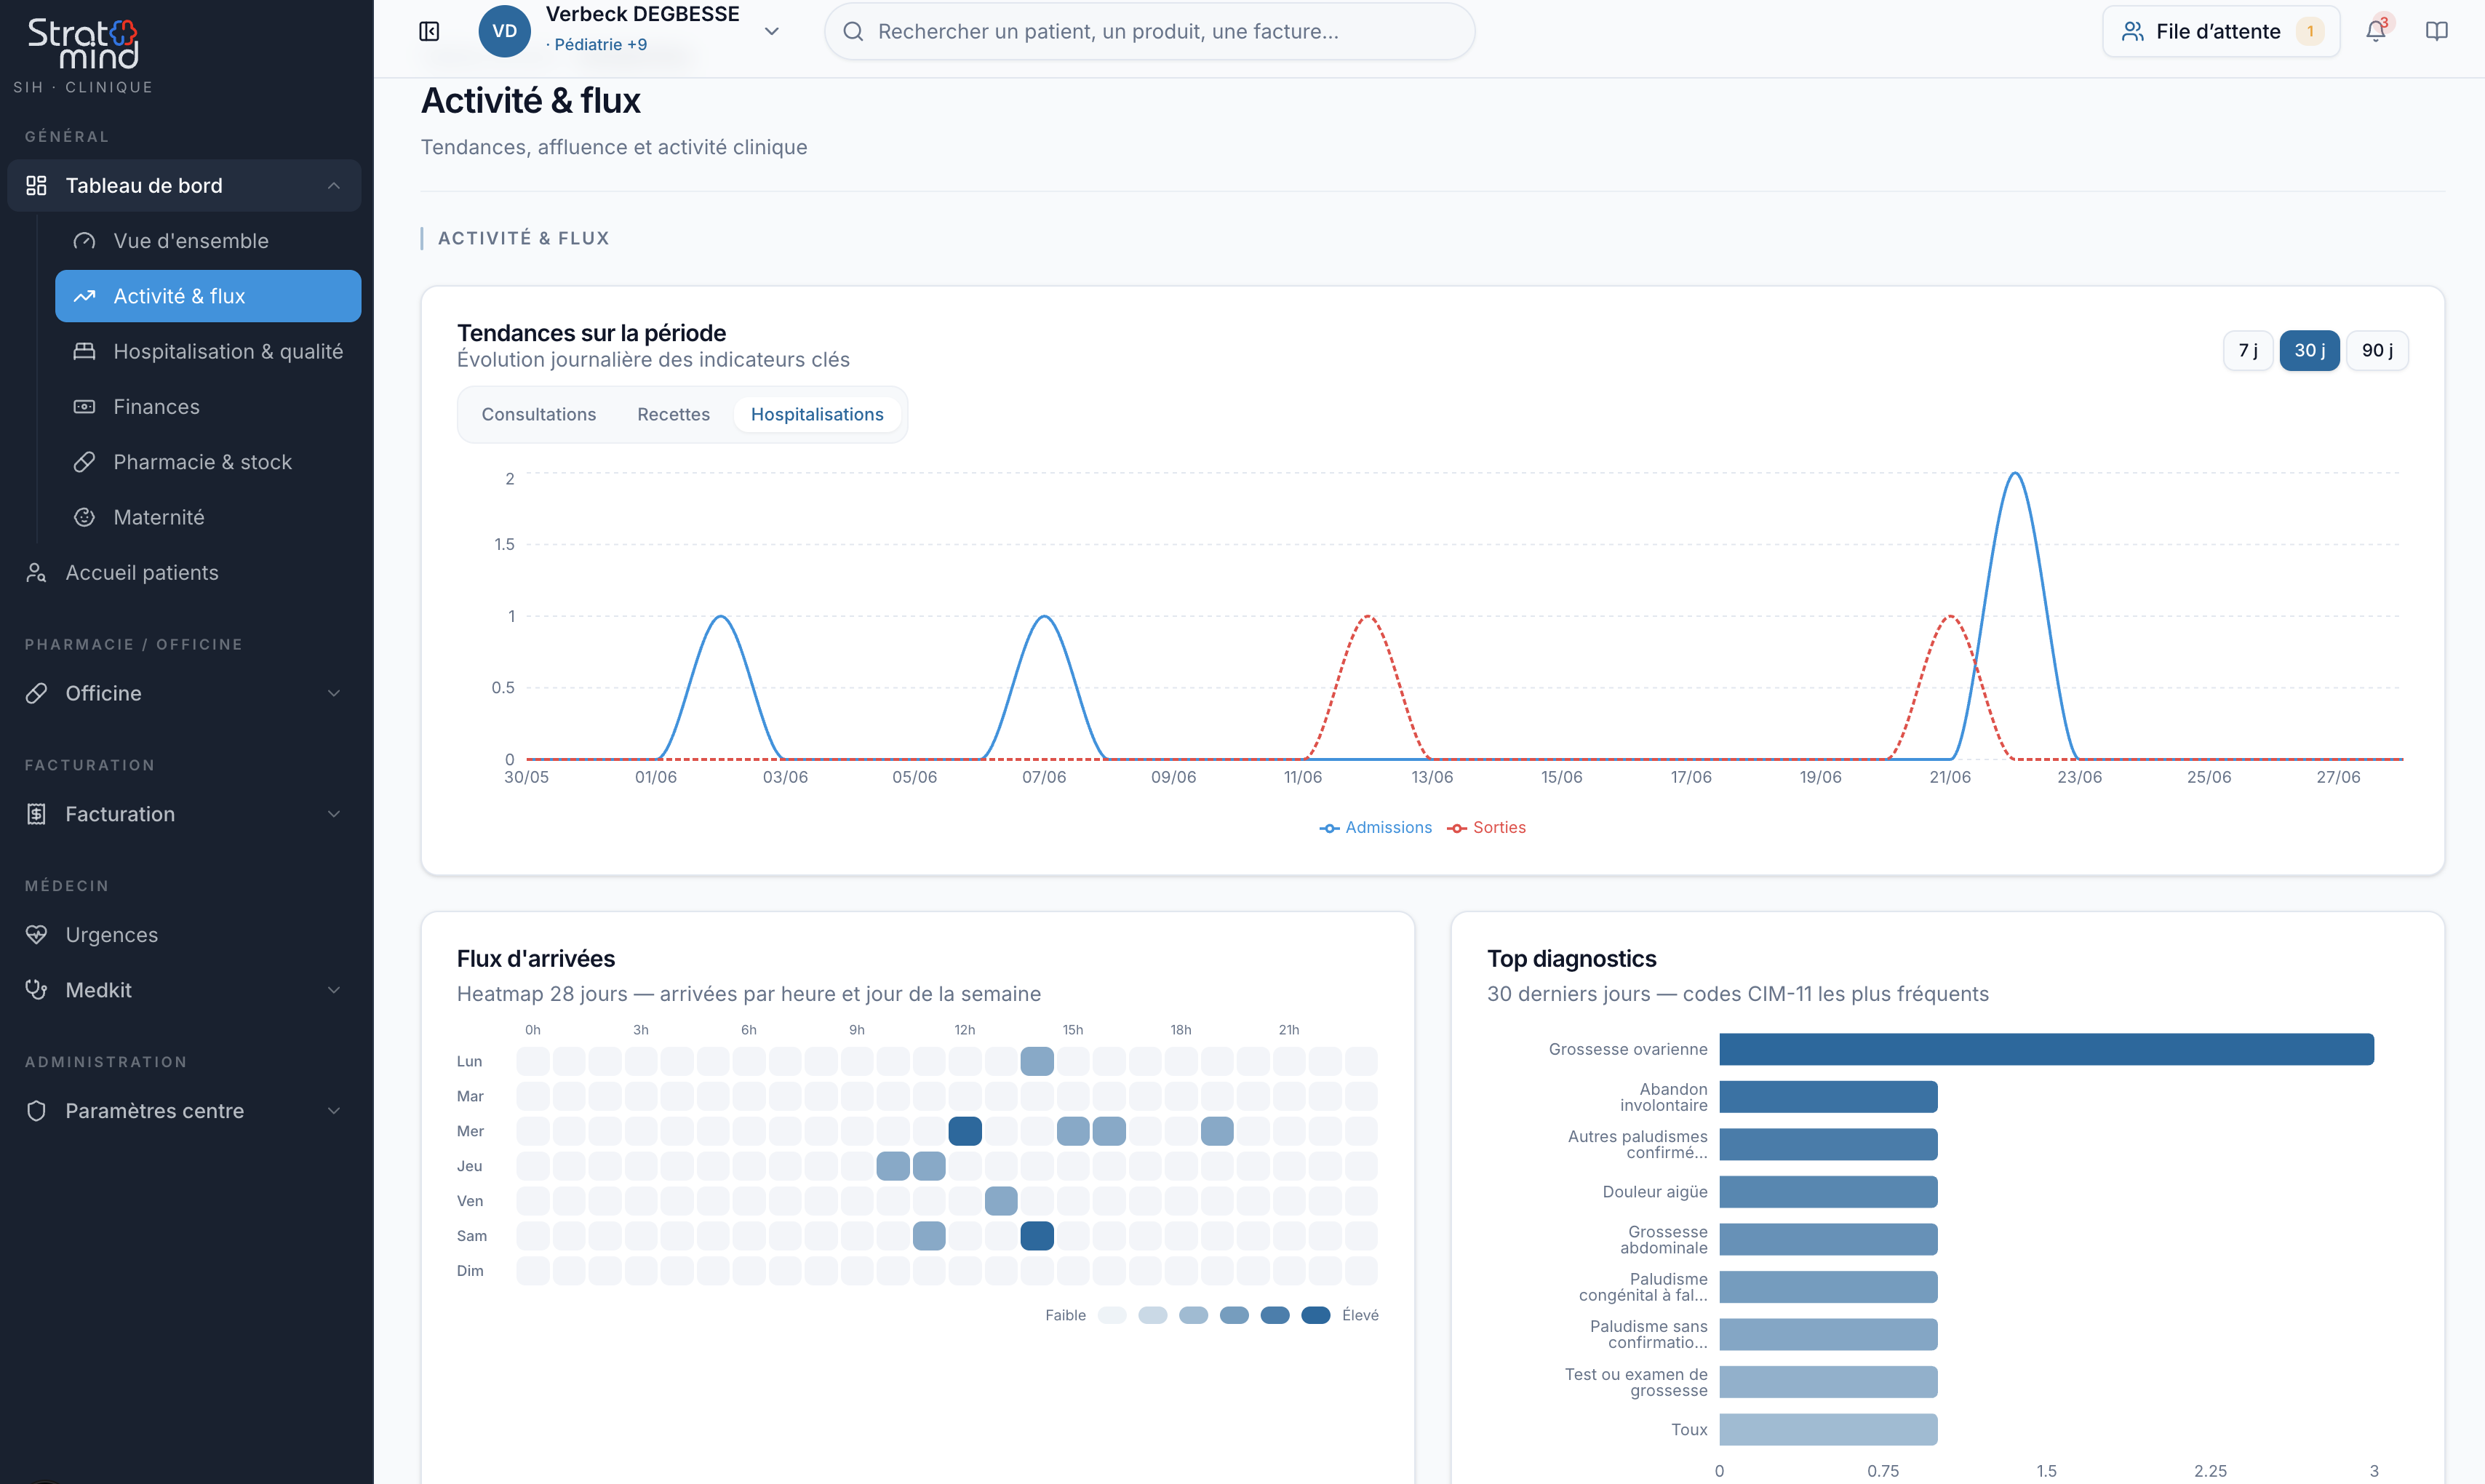Open the documentation book icon
The image size is (2485, 1484).
tap(2437, 31)
